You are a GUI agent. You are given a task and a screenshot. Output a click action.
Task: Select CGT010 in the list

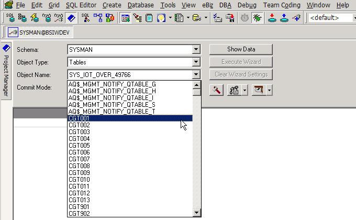[x=130, y=180]
